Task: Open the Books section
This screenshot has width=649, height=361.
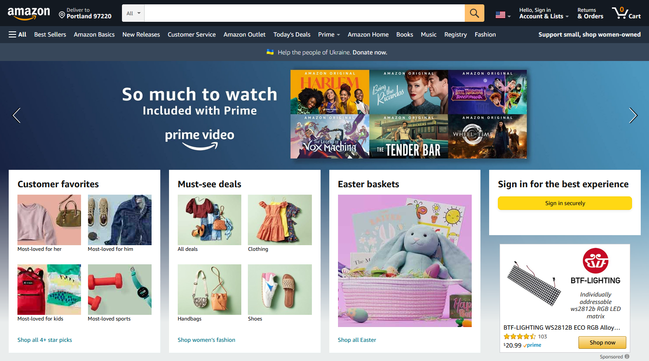Action: (x=405, y=34)
